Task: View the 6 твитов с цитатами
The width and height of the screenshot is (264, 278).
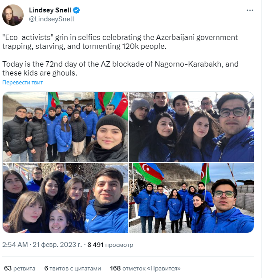Action: coord(73,268)
